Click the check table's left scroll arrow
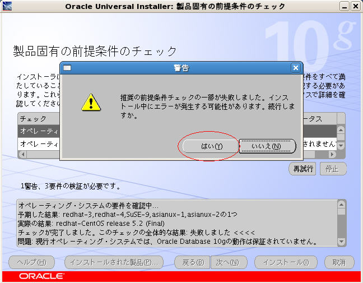363x283 pixels. pos(22,154)
